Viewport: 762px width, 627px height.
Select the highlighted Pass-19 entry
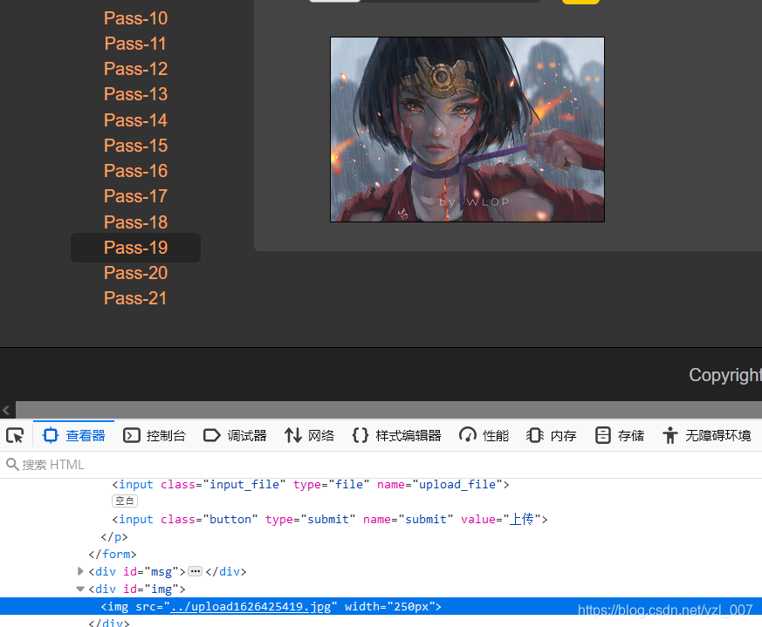pyautogui.click(x=135, y=247)
